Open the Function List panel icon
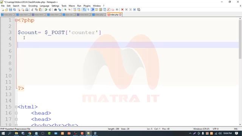This screenshot has width=242, height=136. tap(109, 9)
